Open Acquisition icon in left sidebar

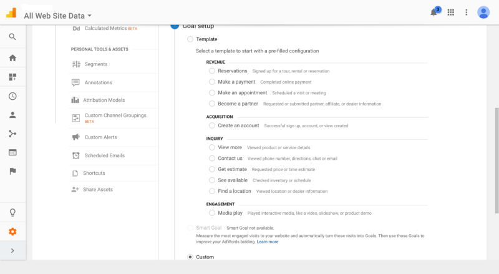coord(12,134)
